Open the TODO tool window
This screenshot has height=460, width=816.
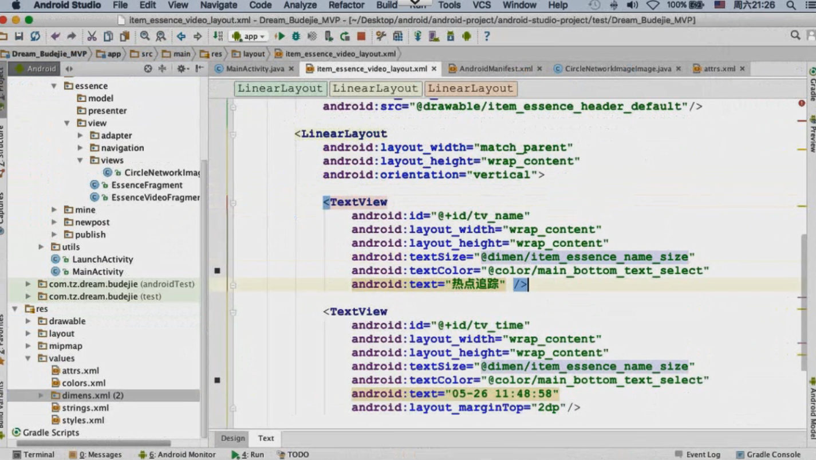click(x=293, y=454)
